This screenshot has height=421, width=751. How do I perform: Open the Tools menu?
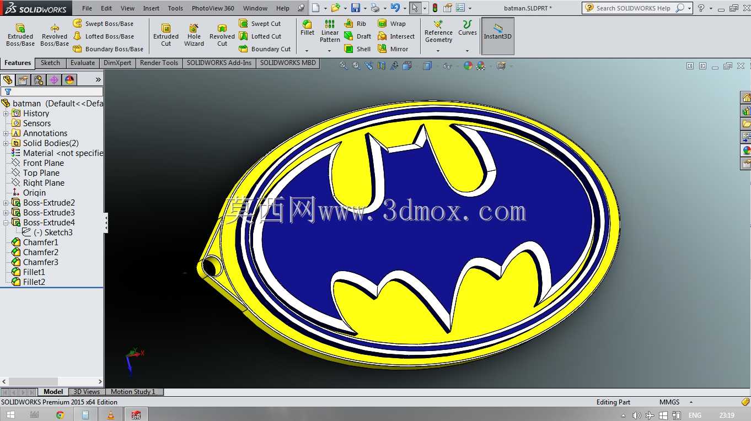coord(175,8)
